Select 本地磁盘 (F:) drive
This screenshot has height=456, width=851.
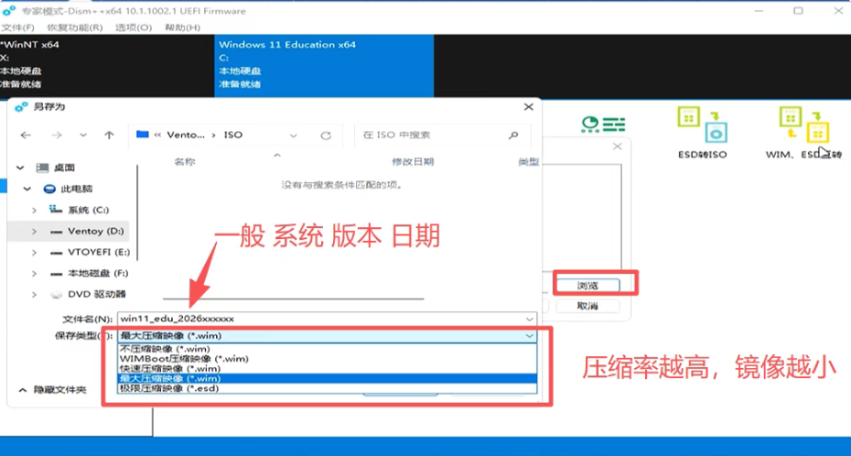point(98,274)
